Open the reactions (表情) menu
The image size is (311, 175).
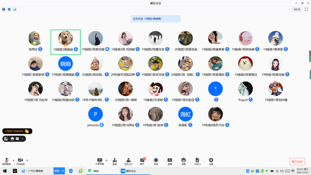(x=183, y=161)
